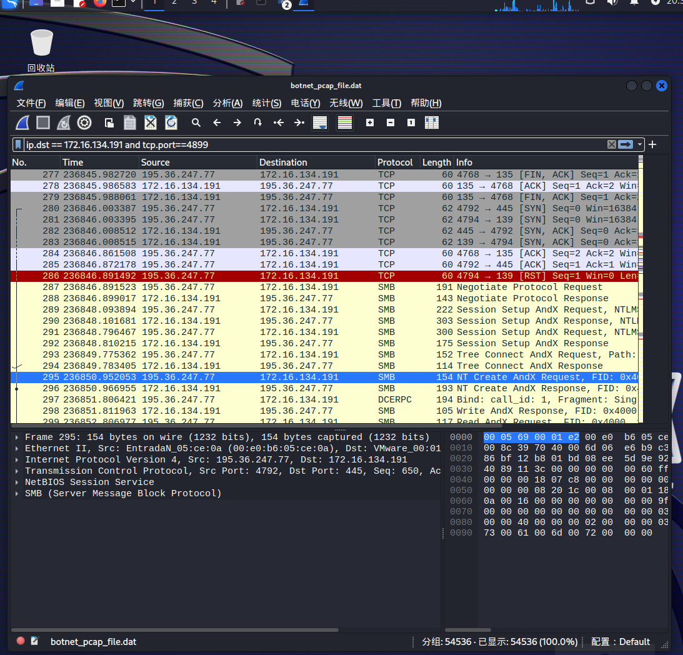Apply the display filter arrow
This screenshot has height=655, width=683.
(626, 144)
